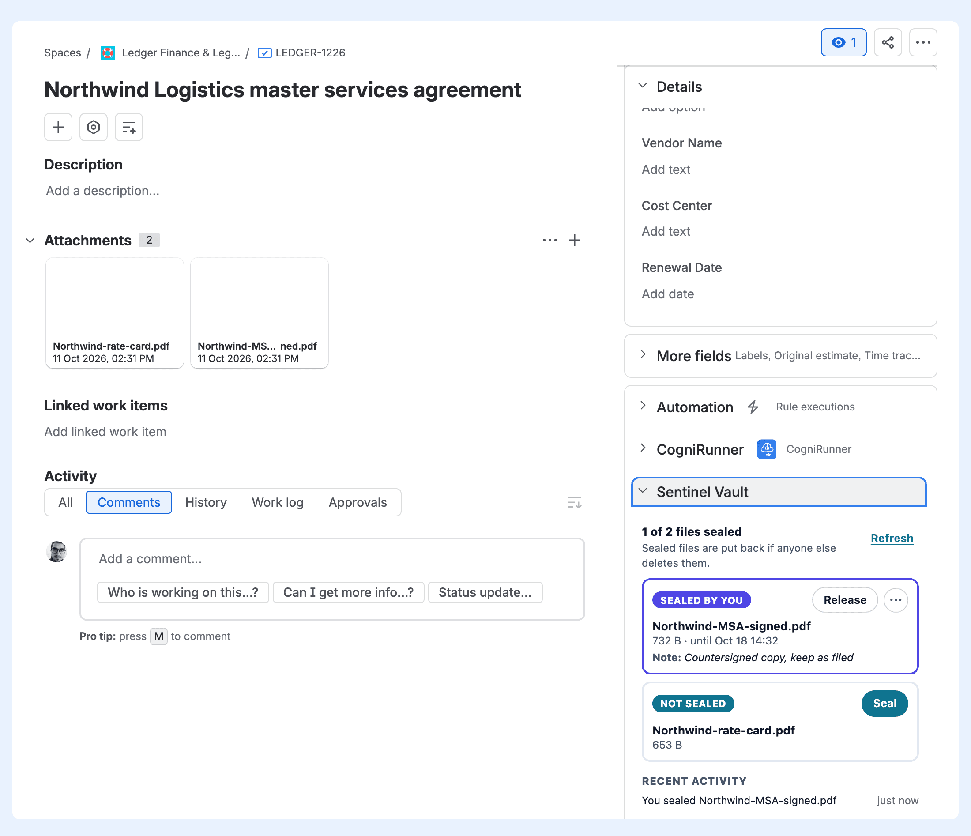Click the watch eye icon with count 1
The image size is (971, 836).
point(843,43)
